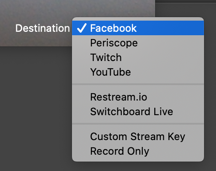The image size is (216, 171).
Task: Click the checkmark beside Facebook
Action: (x=82, y=28)
